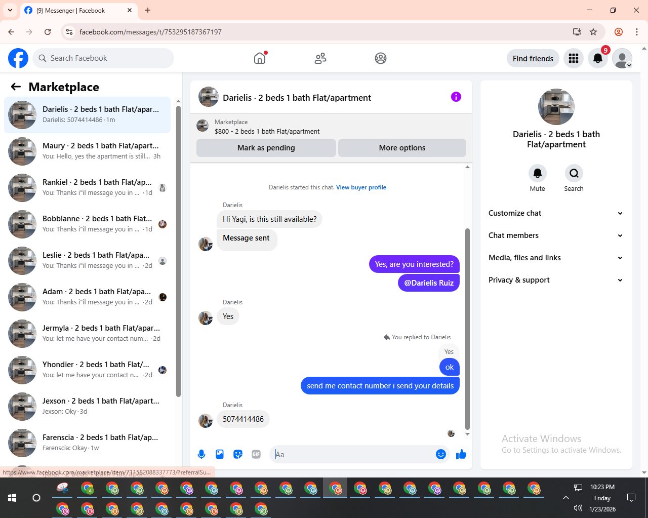The image size is (648, 518).
Task: Choose a GIF icon
Action: (256, 454)
